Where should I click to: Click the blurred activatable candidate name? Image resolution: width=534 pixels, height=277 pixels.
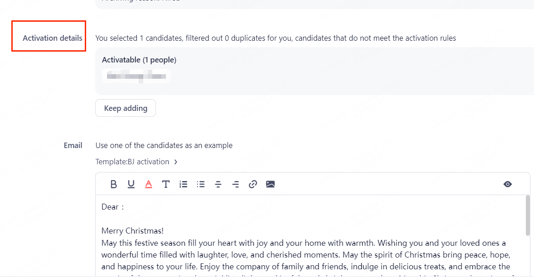[x=136, y=76]
